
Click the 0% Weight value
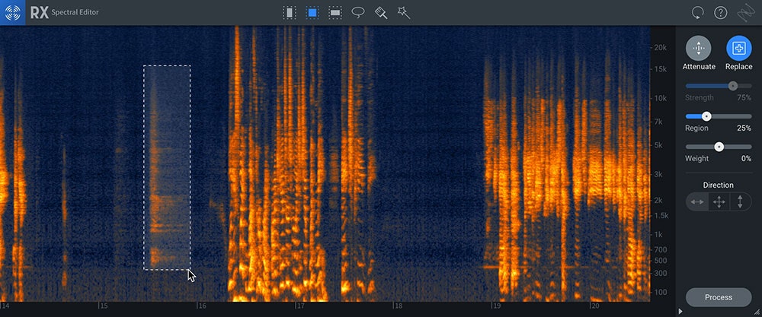746,159
